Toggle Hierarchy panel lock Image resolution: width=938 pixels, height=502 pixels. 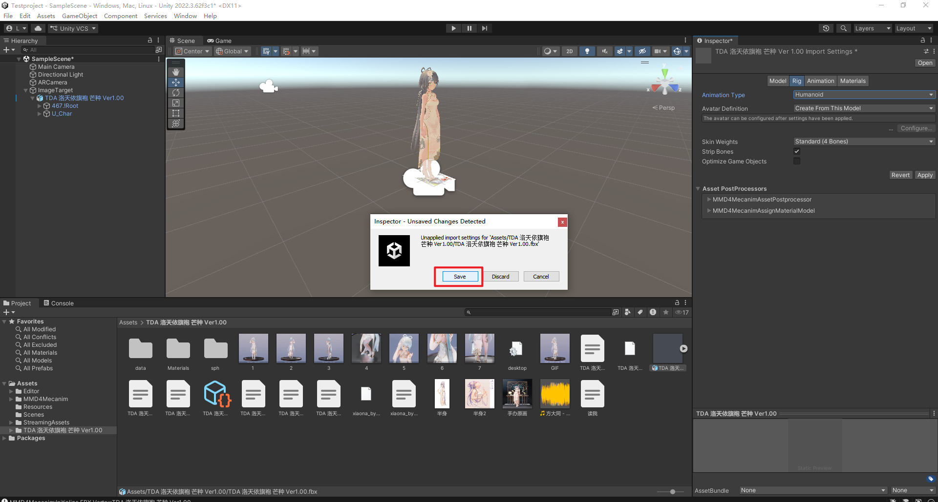(150, 40)
